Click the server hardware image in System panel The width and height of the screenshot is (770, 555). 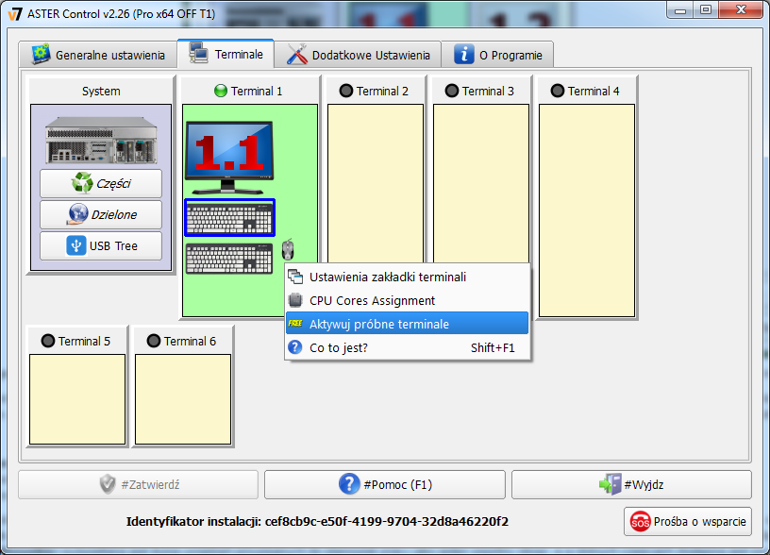[101, 141]
